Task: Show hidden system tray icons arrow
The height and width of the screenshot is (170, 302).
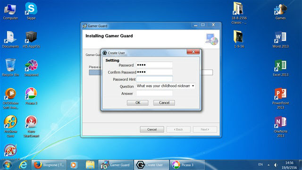Action: 268,165
